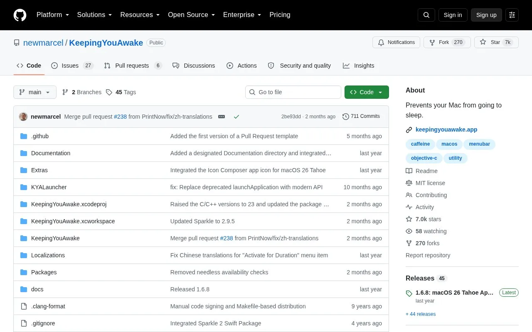Focus the Go to file field

pos(293,92)
